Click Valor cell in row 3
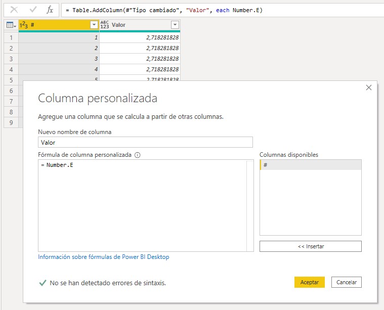The width and height of the screenshot is (384, 310). 140,59
